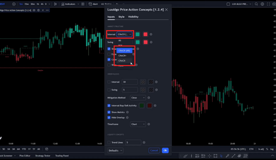Open the go-to-date calendar icon
Image resolution: width=276 pixels, height=160 pixels.
pyautogui.click(x=47, y=149)
